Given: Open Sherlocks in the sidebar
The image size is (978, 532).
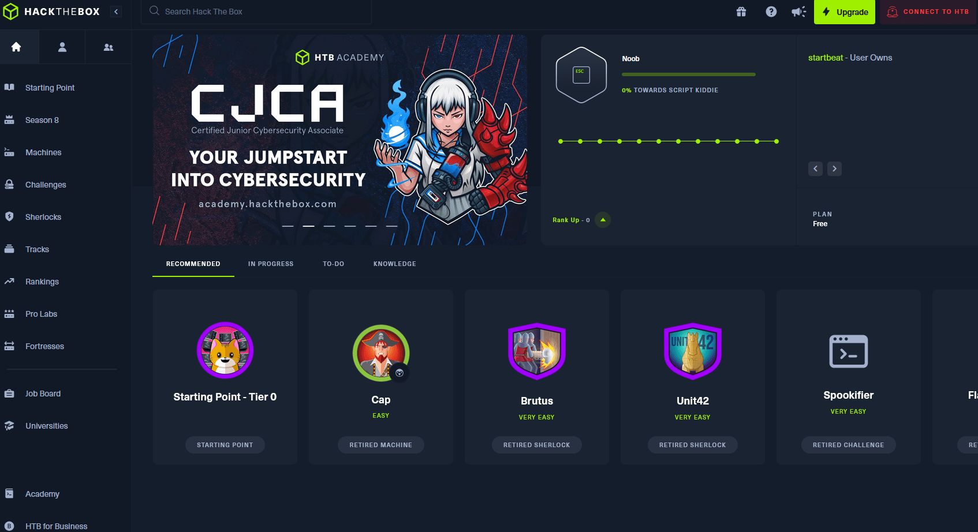Looking at the screenshot, I should pyautogui.click(x=43, y=217).
